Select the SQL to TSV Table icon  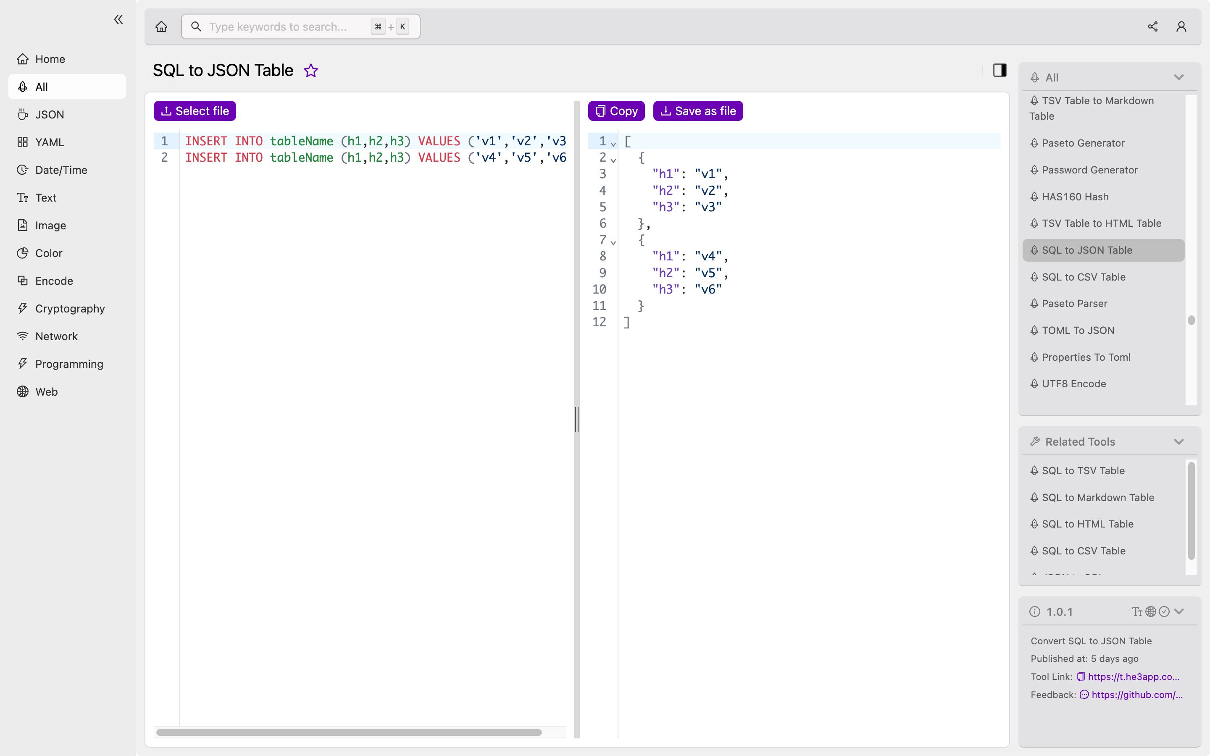coord(1036,470)
